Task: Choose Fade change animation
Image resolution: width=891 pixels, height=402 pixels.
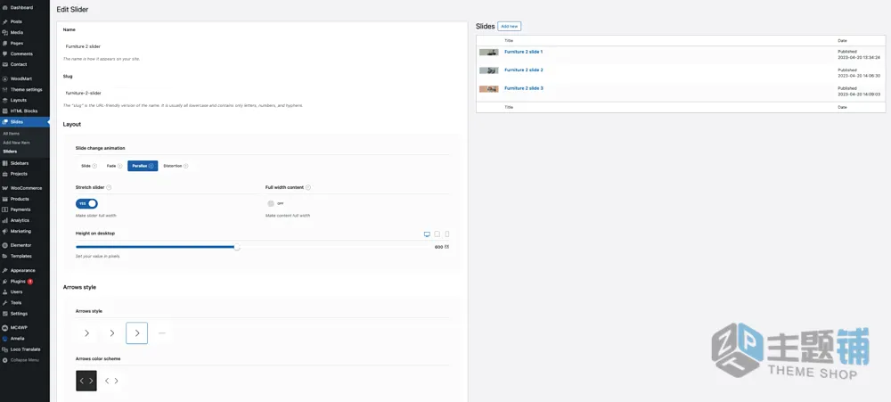Action: (115, 166)
